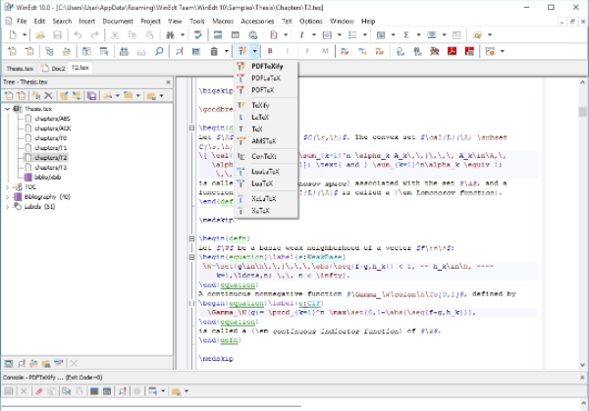Close the Tree - Thesis.tex panel
This screenshot has height=411, width=589.
coord(168,81)
